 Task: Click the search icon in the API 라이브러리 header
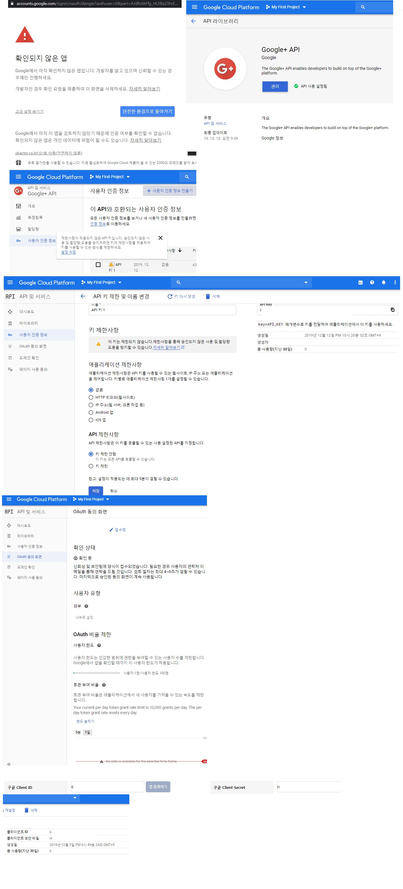point(363,7)
